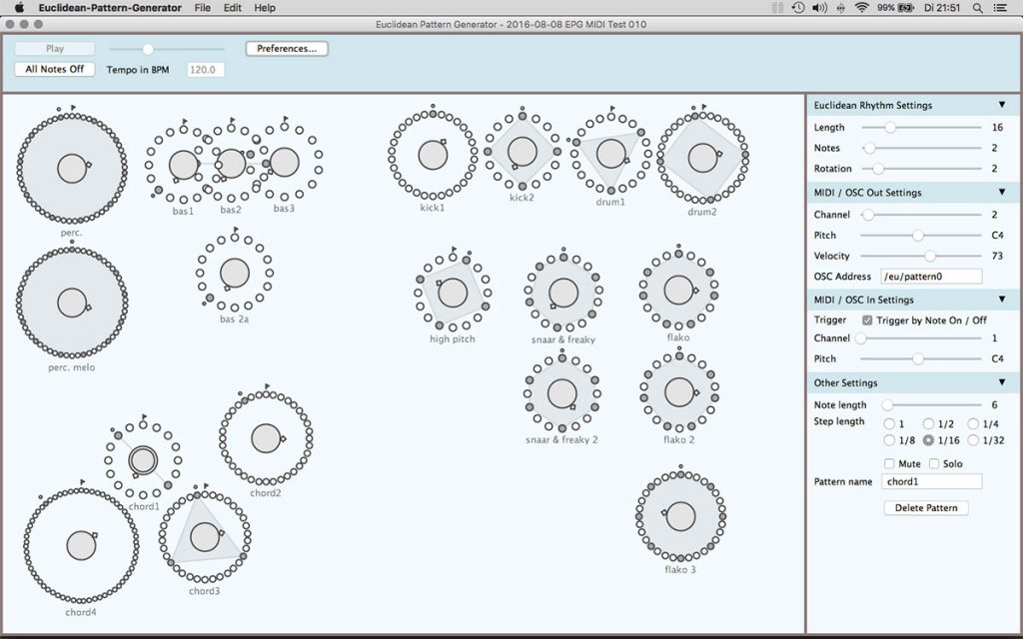Click the OSC Address input field
This screenshot has height=639, width=1023.
[x=931, y=277]
